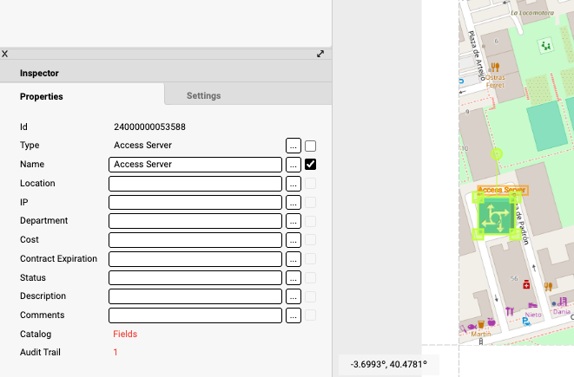
Task: Toggle the checkbox in the Location row
Action: coord(310,183)
